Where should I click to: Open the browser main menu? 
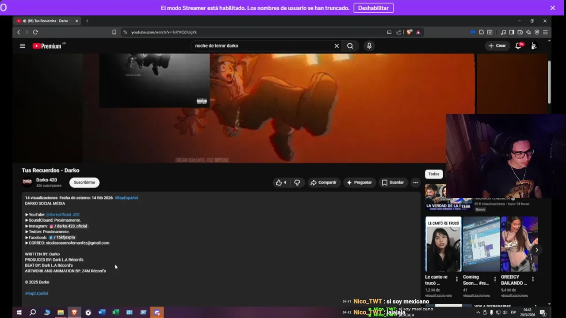pyautogui.click(x=545, y=32)
